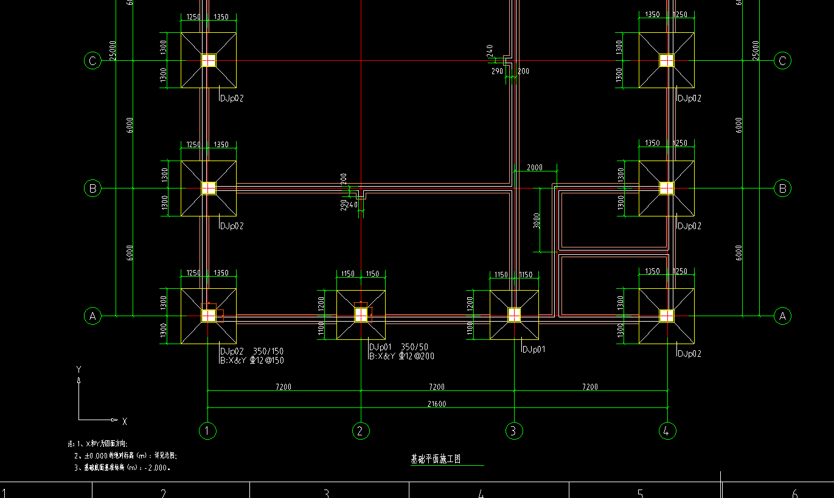834x498 pixels.
Task: Click the left '1150' dimension above footing A-2
Action: [347, 274]
